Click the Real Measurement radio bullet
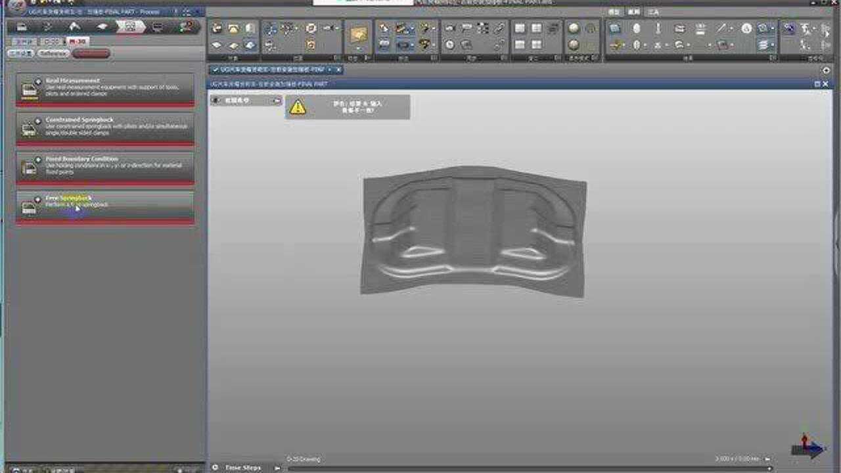Screen dimensions: 841x473 [37, 81]
